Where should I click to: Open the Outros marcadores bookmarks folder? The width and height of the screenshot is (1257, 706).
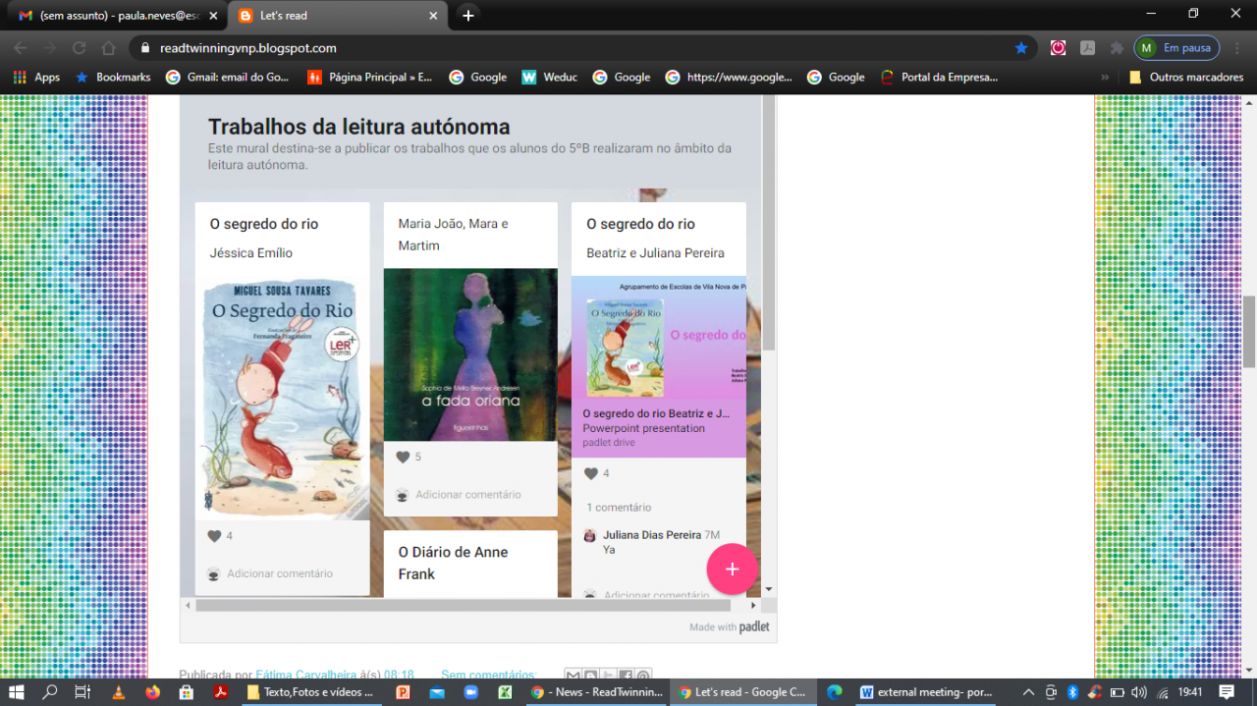1186,77
